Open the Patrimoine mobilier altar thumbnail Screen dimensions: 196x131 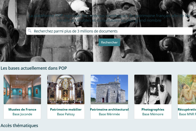[66, 89]
